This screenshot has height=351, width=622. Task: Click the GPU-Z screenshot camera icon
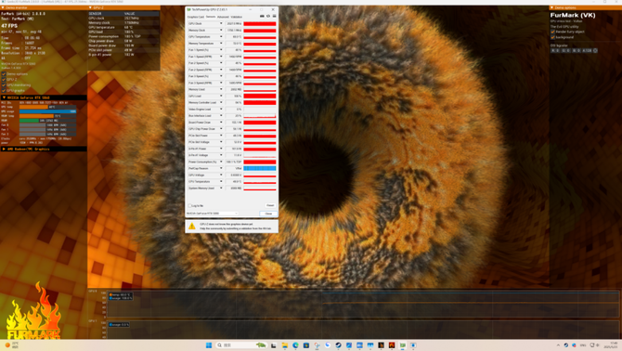(x=262, y=17)
